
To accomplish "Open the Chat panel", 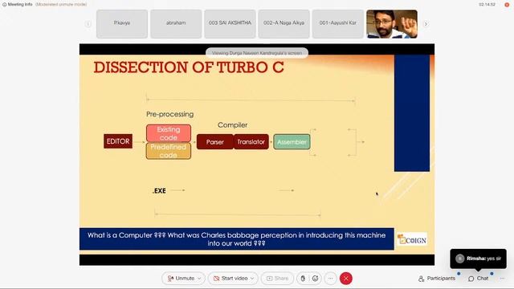I will click(479, 279).
